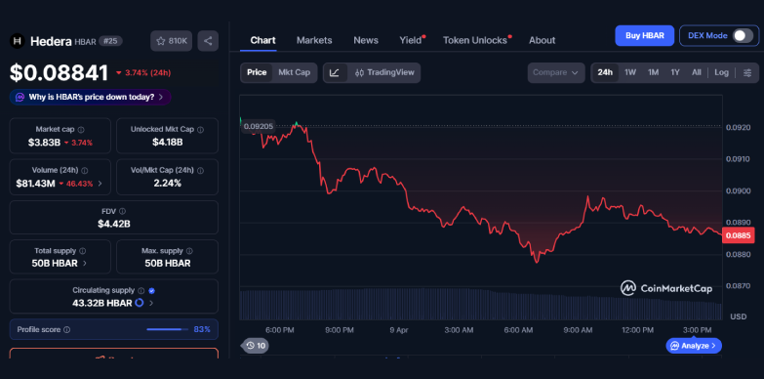This screenshot has width=764, height=379.
Task: Open the share icon button
Action: point(208,41)
